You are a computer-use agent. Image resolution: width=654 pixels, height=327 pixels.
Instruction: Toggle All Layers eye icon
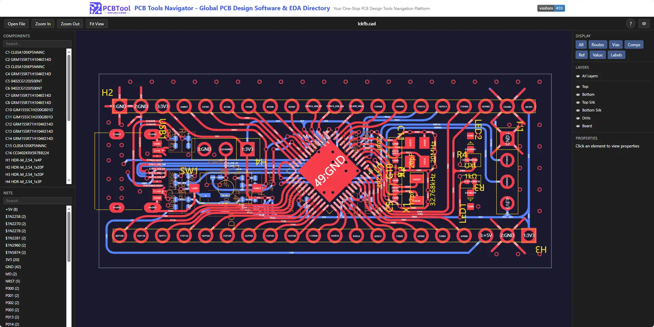[x=578, y=76]
